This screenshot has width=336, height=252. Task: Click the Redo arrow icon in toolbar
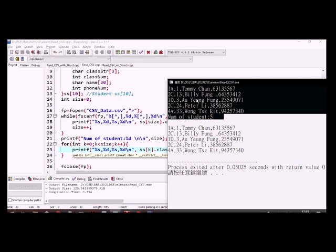click(60, 52)
